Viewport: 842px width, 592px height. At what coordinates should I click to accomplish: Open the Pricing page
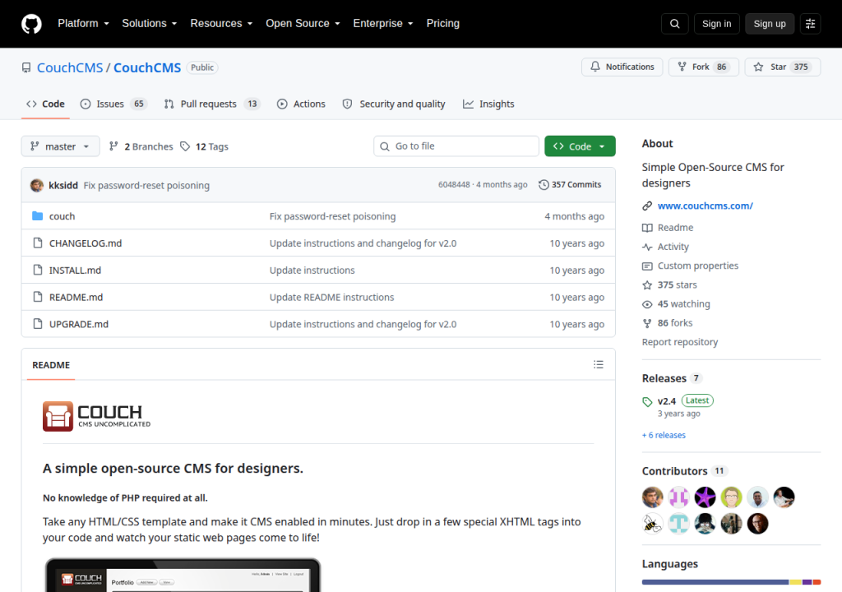pos(443,24)
